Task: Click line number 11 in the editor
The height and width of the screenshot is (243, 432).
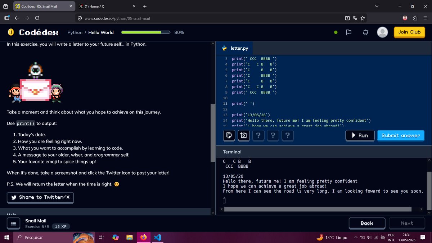Action: [x=225, y=104]
